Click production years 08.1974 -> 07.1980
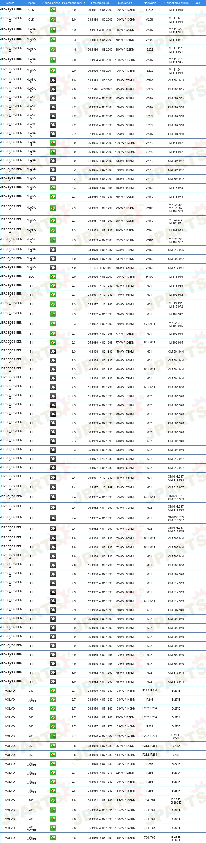Image resolution: width=206 pixels, height=843 pixels. (100, 708)
